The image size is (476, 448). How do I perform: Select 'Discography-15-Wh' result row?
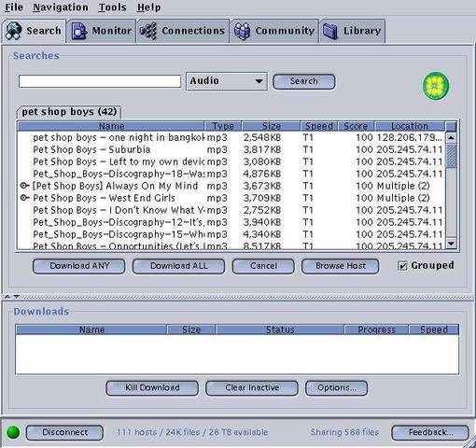coord(231,234)
